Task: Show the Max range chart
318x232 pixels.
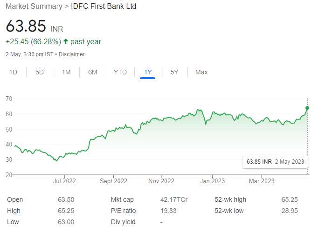Action: pyautogui.click(x=201, y=72)
